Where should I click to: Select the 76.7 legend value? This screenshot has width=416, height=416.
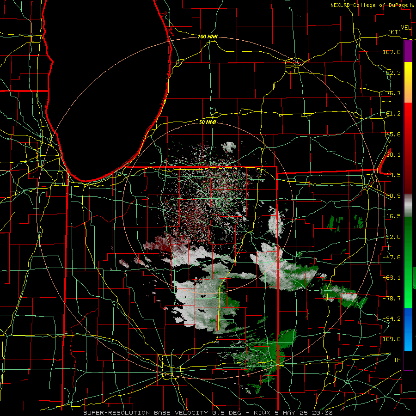coord(393,93)
